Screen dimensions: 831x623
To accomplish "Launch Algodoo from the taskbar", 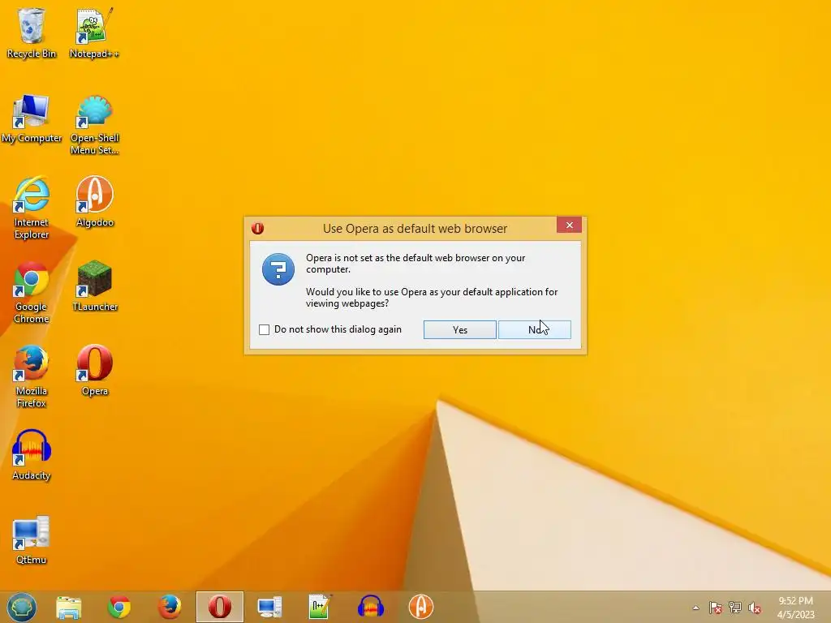I will tap(421, 607).
